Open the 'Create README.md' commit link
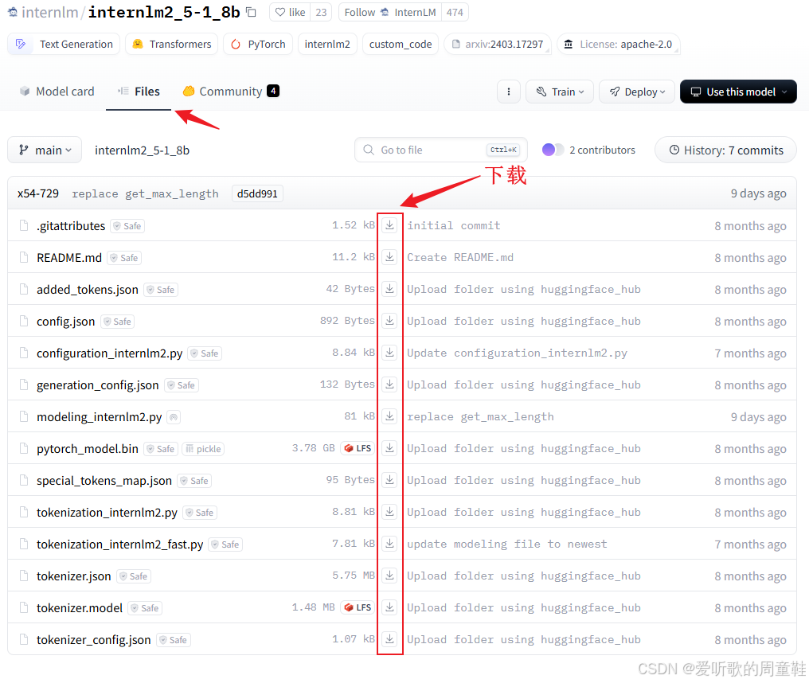809x683 pixels. tap(460, 257)
